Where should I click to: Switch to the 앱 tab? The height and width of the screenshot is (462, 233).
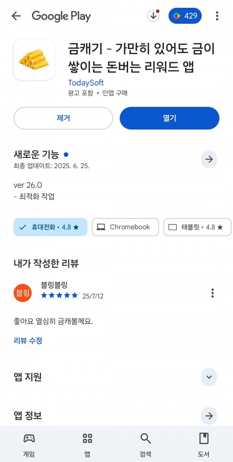click(x=87, y=445)
